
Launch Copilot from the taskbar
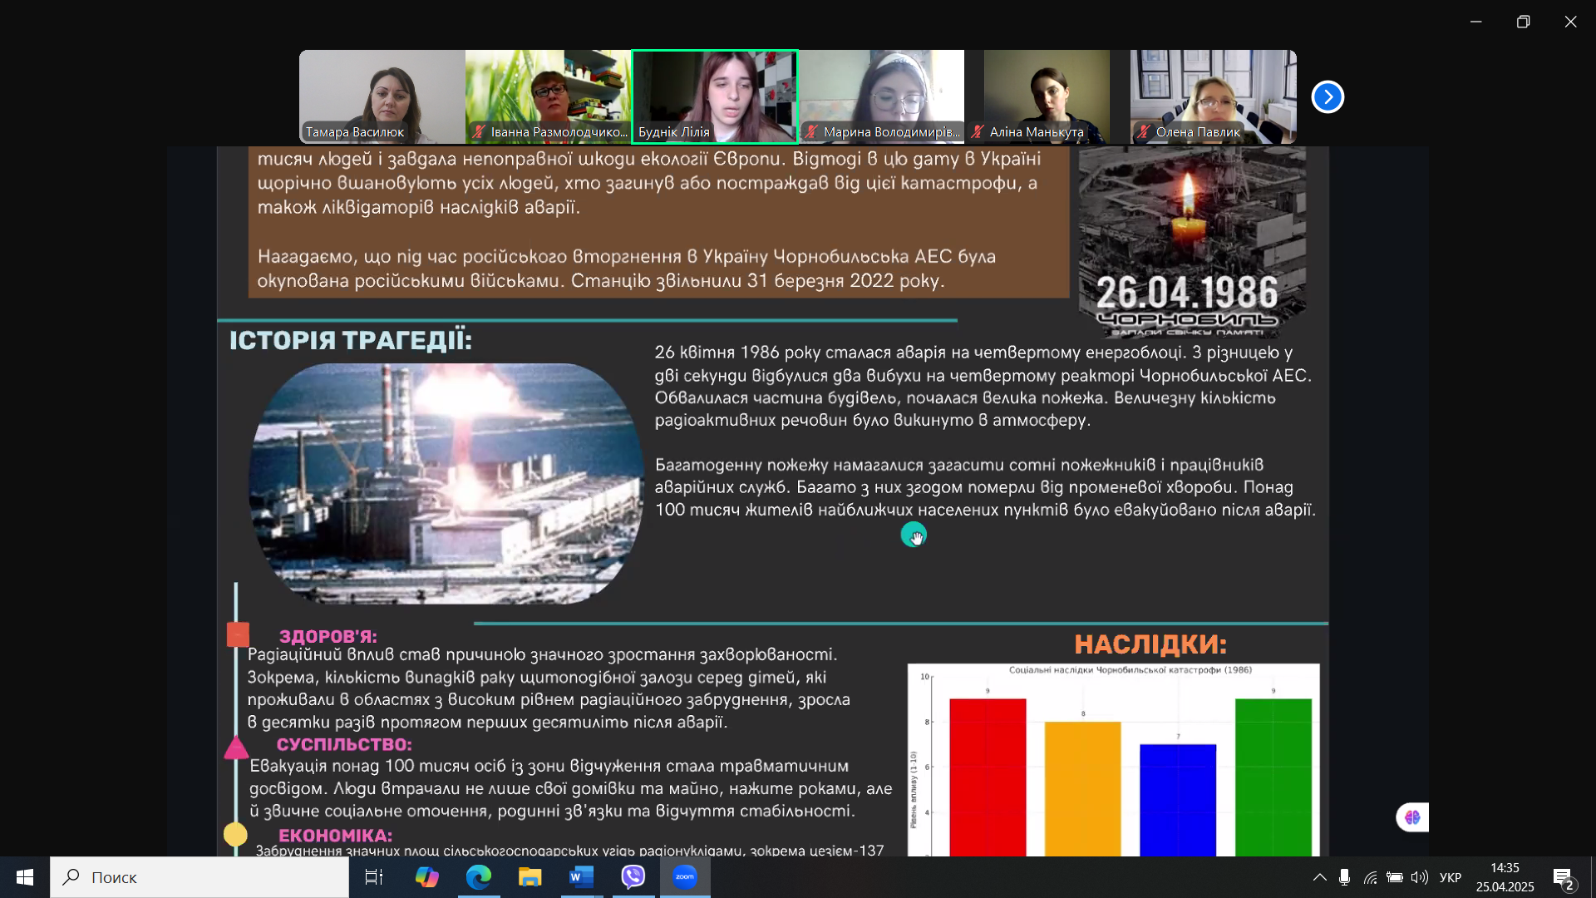427,877
